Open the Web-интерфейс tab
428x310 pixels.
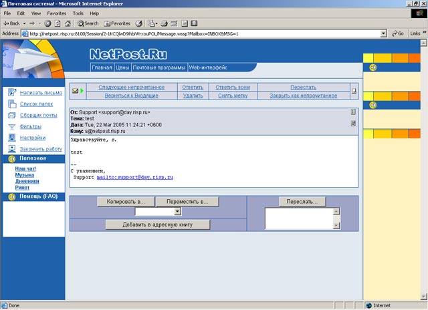(208, 67)
